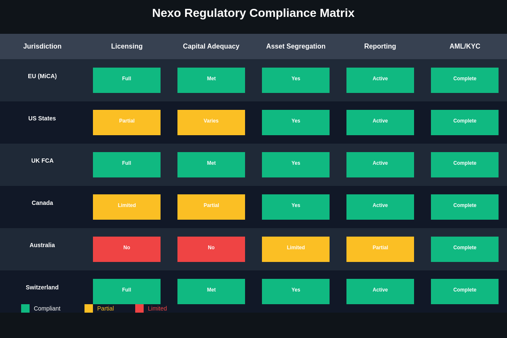Click Canada Licensing Limited cell

coord(127,207)
